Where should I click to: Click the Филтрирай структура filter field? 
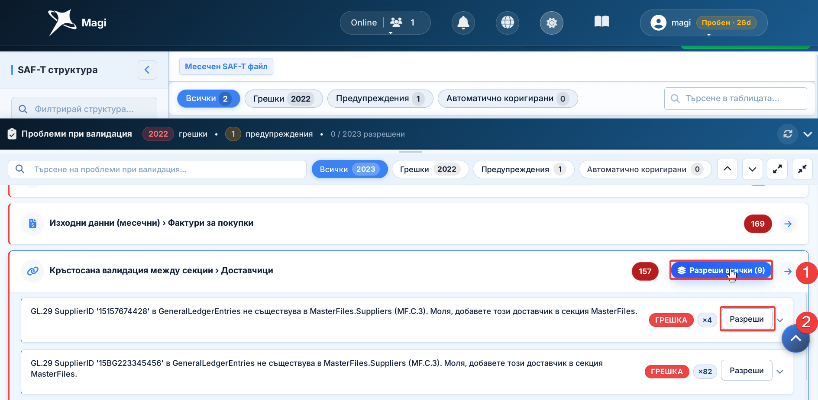pyautogui.click(x=84, y=109)
